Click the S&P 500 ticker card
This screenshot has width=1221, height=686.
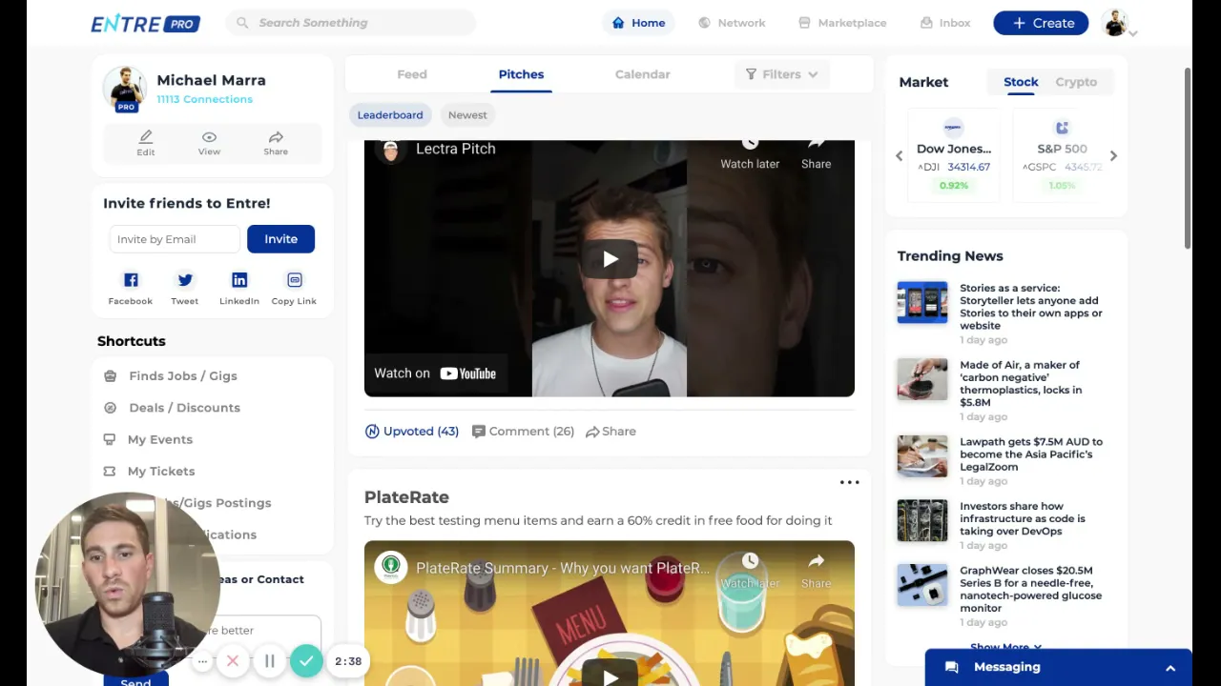point(1062,155)
